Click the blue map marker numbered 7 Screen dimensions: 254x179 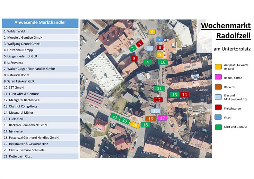tap(159, 39)
